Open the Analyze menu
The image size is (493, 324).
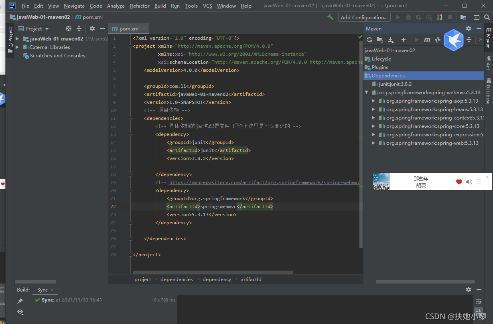(116, 6)
